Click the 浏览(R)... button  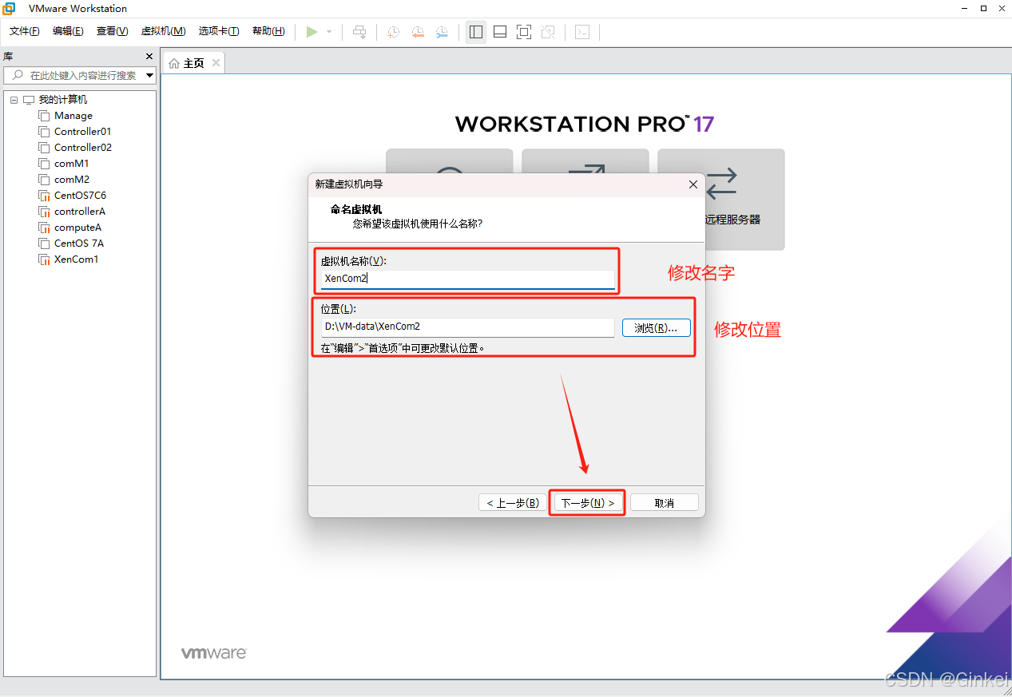657,327
